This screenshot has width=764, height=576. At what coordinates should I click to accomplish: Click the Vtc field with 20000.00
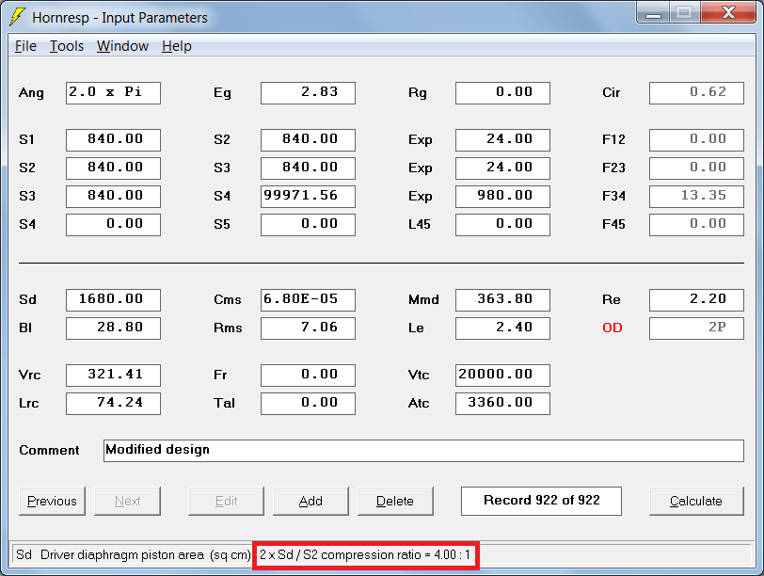[x=502, y=376]
